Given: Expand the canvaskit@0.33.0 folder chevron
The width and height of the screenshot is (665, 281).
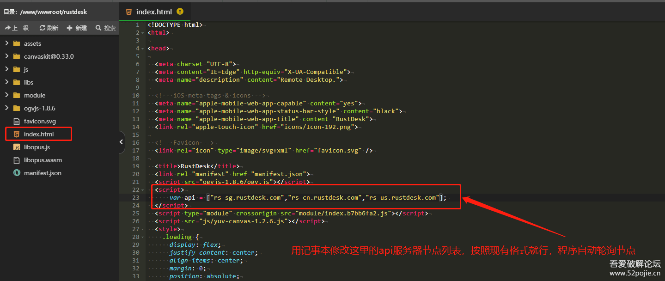Looking at the screenshot, I should [x=6, y=56].
